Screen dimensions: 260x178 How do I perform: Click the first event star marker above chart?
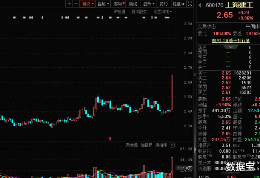(x=14, y=17)
